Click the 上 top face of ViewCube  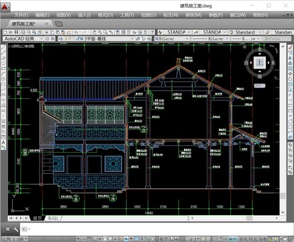coord(260,63)
